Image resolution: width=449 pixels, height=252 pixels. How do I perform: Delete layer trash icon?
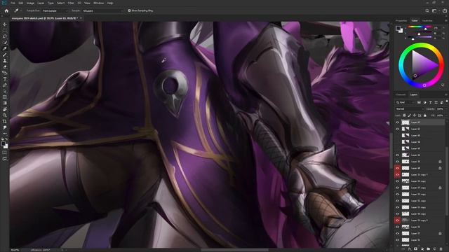point(441,249)
